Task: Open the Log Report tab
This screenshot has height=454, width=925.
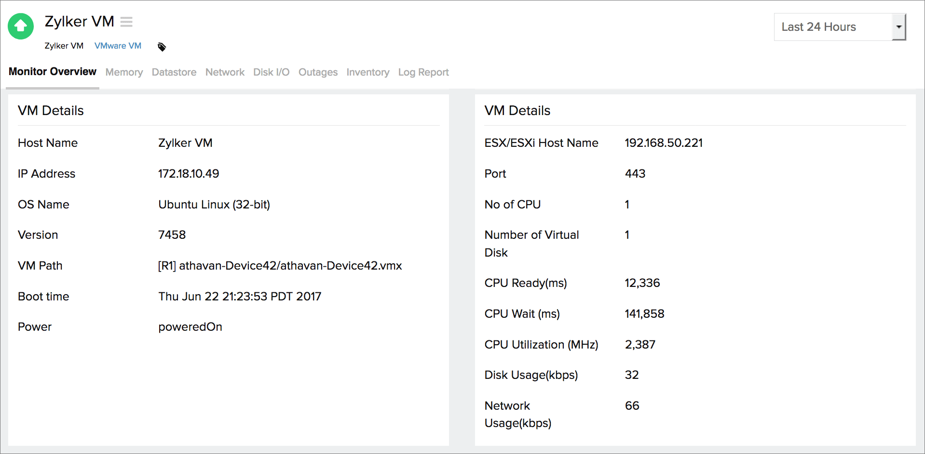Action: pos(423,72)
